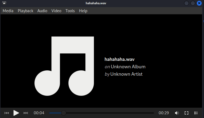Toggle the playlist view icon
The image size is (204, 118).
(x=196, y=113)
